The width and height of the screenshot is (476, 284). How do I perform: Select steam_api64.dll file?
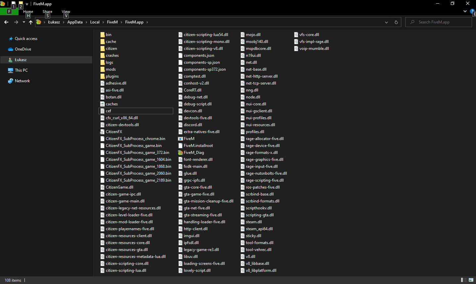click(257, 229)
